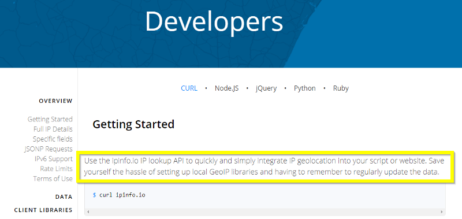Click the left arrow of code scrollbar
This screenshot has width=462, height=219.
88,212
